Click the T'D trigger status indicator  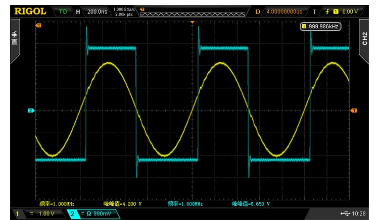(63, 12)
